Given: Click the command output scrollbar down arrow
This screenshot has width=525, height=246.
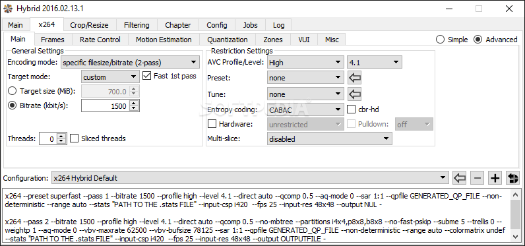Looking at the screenshot, I should tap(516, 237).
